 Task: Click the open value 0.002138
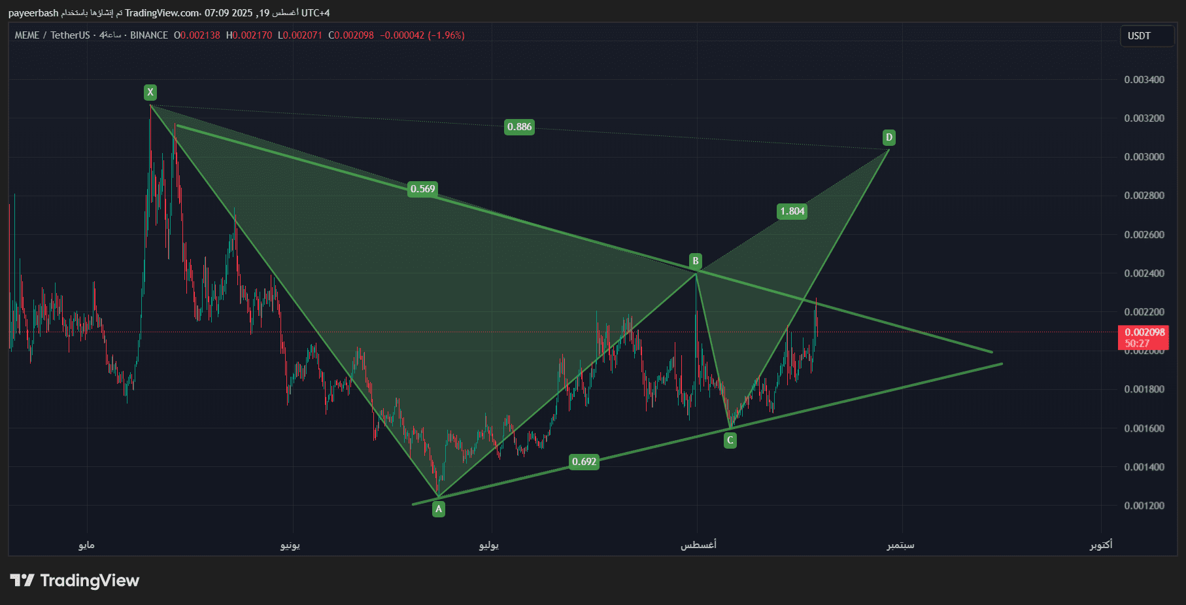(x=200, y=35)
